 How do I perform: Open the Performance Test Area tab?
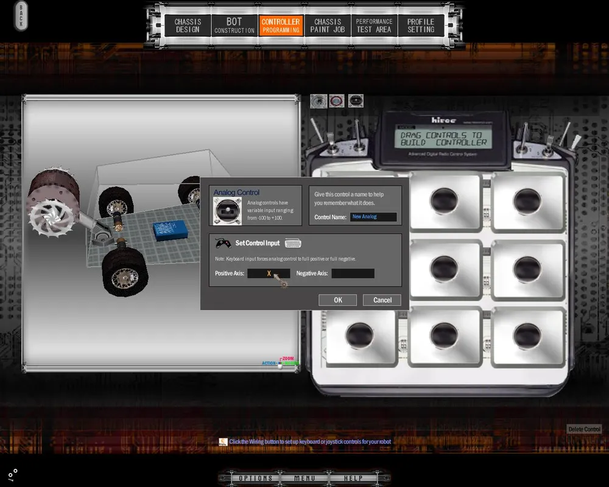(x=374, y=26)
